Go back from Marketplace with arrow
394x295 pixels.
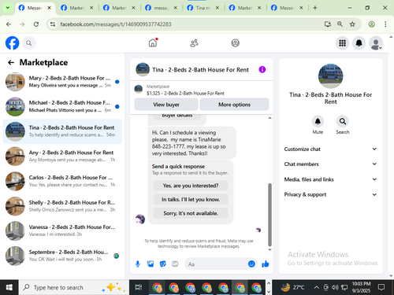[x=11, y=62]
